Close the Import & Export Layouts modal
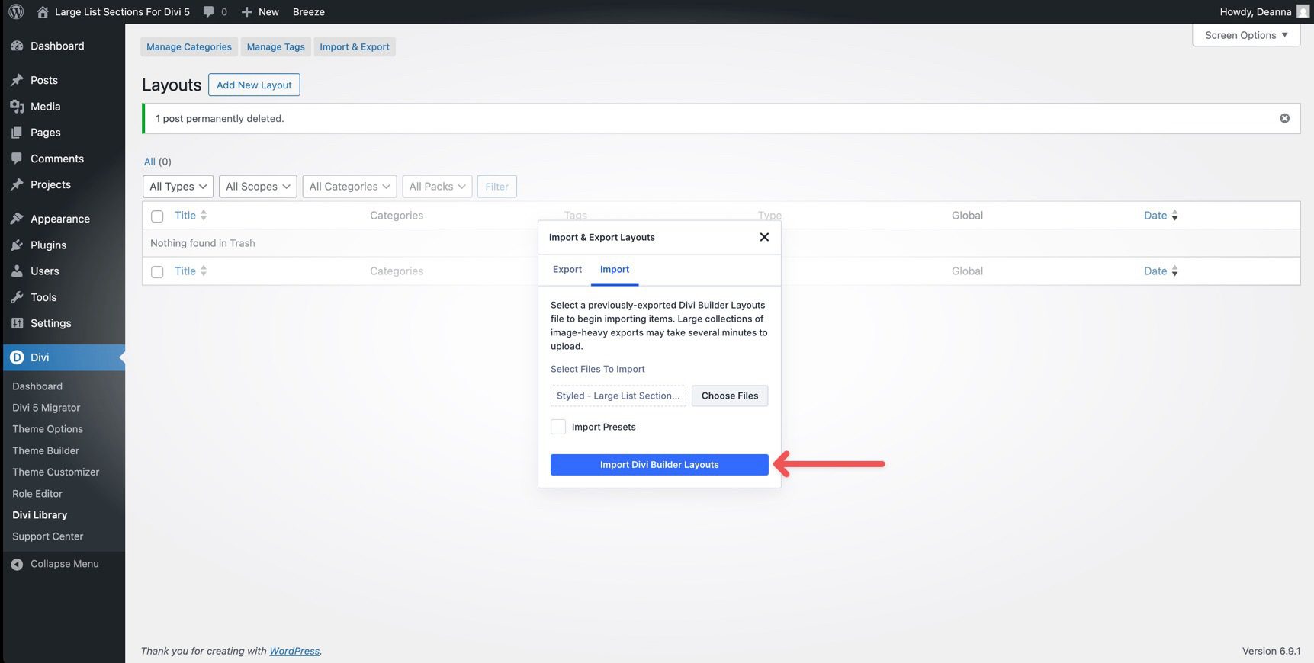This screenshot has height=663, width=1314. click(x=764, y=237)
